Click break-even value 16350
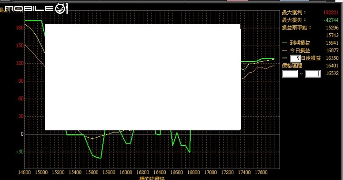 [x=332, y=58]
